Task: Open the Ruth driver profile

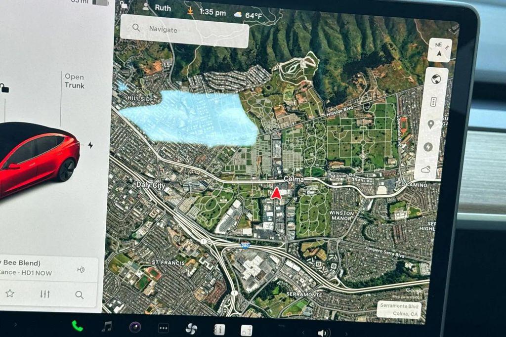Action: [x=157, y=7]
